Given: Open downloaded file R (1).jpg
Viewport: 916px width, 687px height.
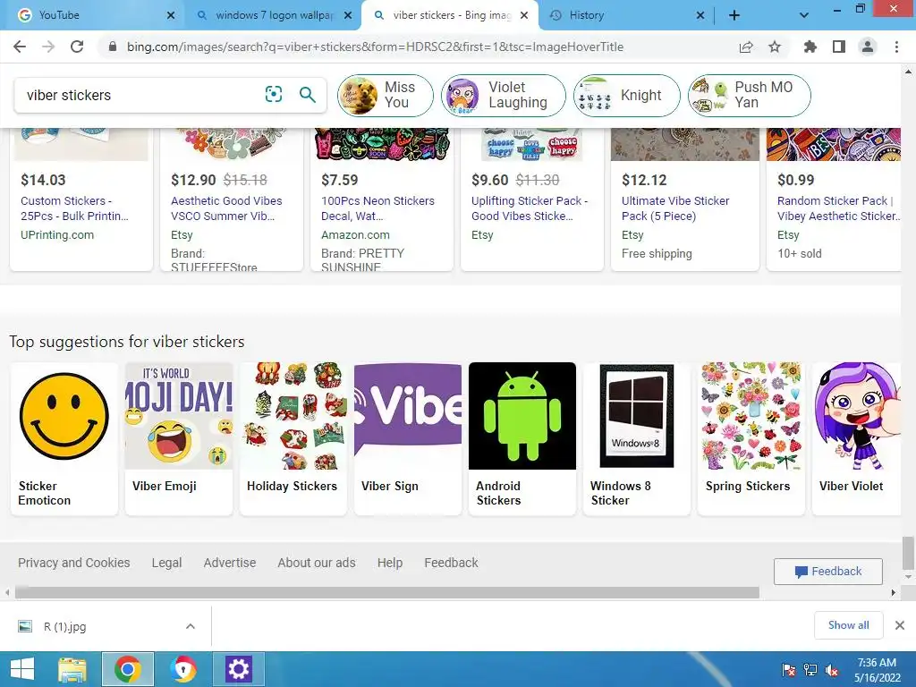Looking at the screenshot, I should (64, 627).
